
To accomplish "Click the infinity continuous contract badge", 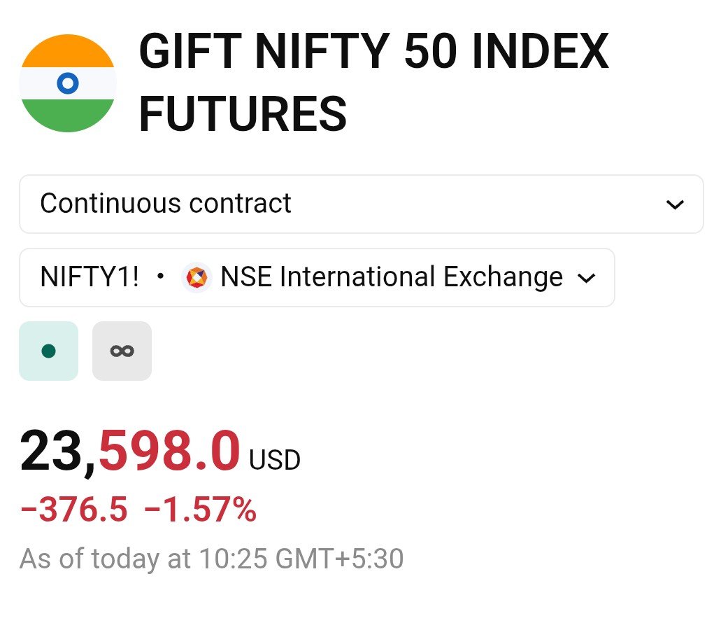I will coord(122,351).
